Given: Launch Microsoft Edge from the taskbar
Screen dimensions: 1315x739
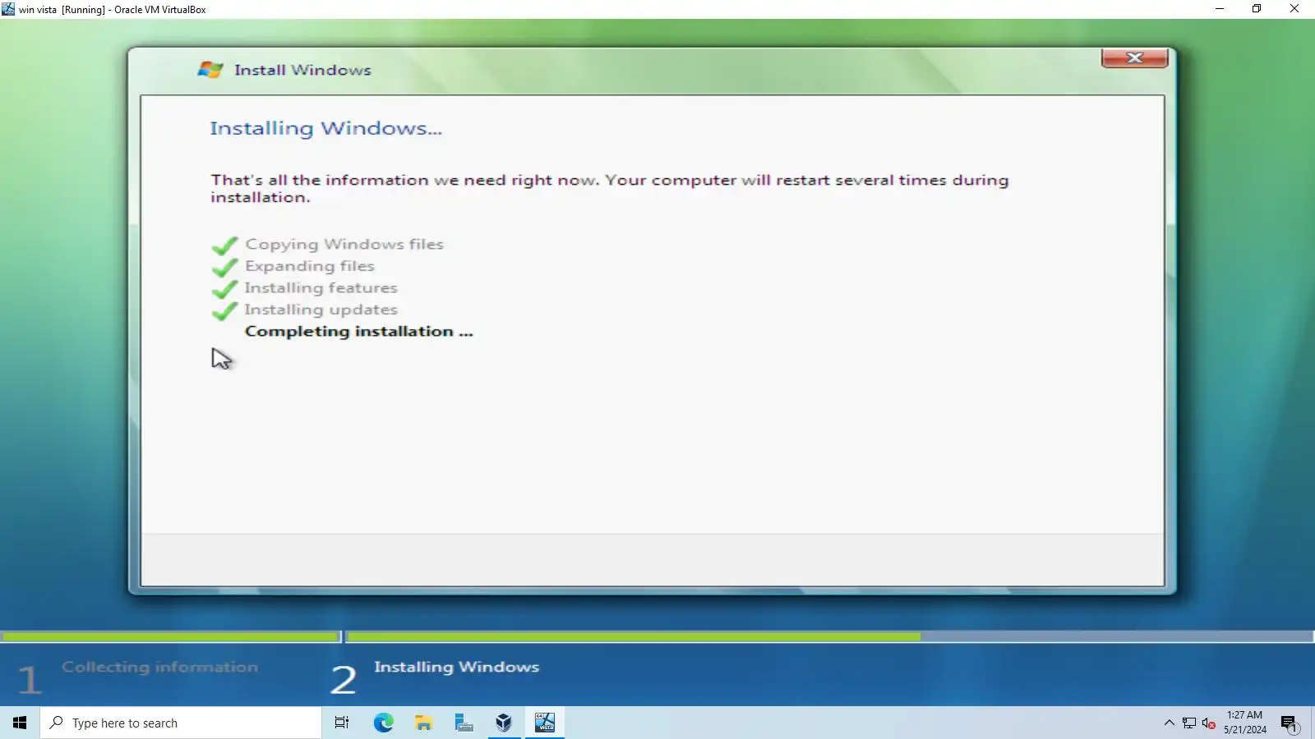Looking at the screenshot, I should click(x=383, y=723).
